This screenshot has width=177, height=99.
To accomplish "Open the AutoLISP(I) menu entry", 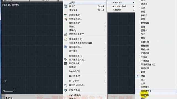I will click(85, 71).
